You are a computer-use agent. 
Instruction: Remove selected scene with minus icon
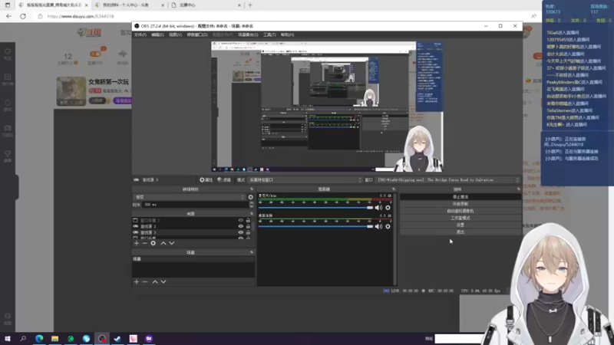coord(144,281)
